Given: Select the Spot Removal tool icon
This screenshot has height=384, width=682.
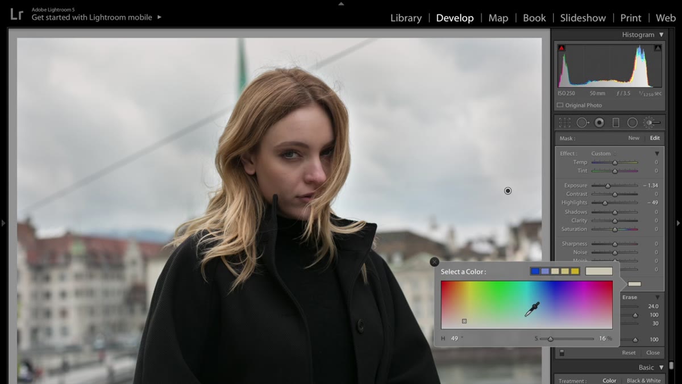Looking at the screenshot, I should [x=583, y=123].
